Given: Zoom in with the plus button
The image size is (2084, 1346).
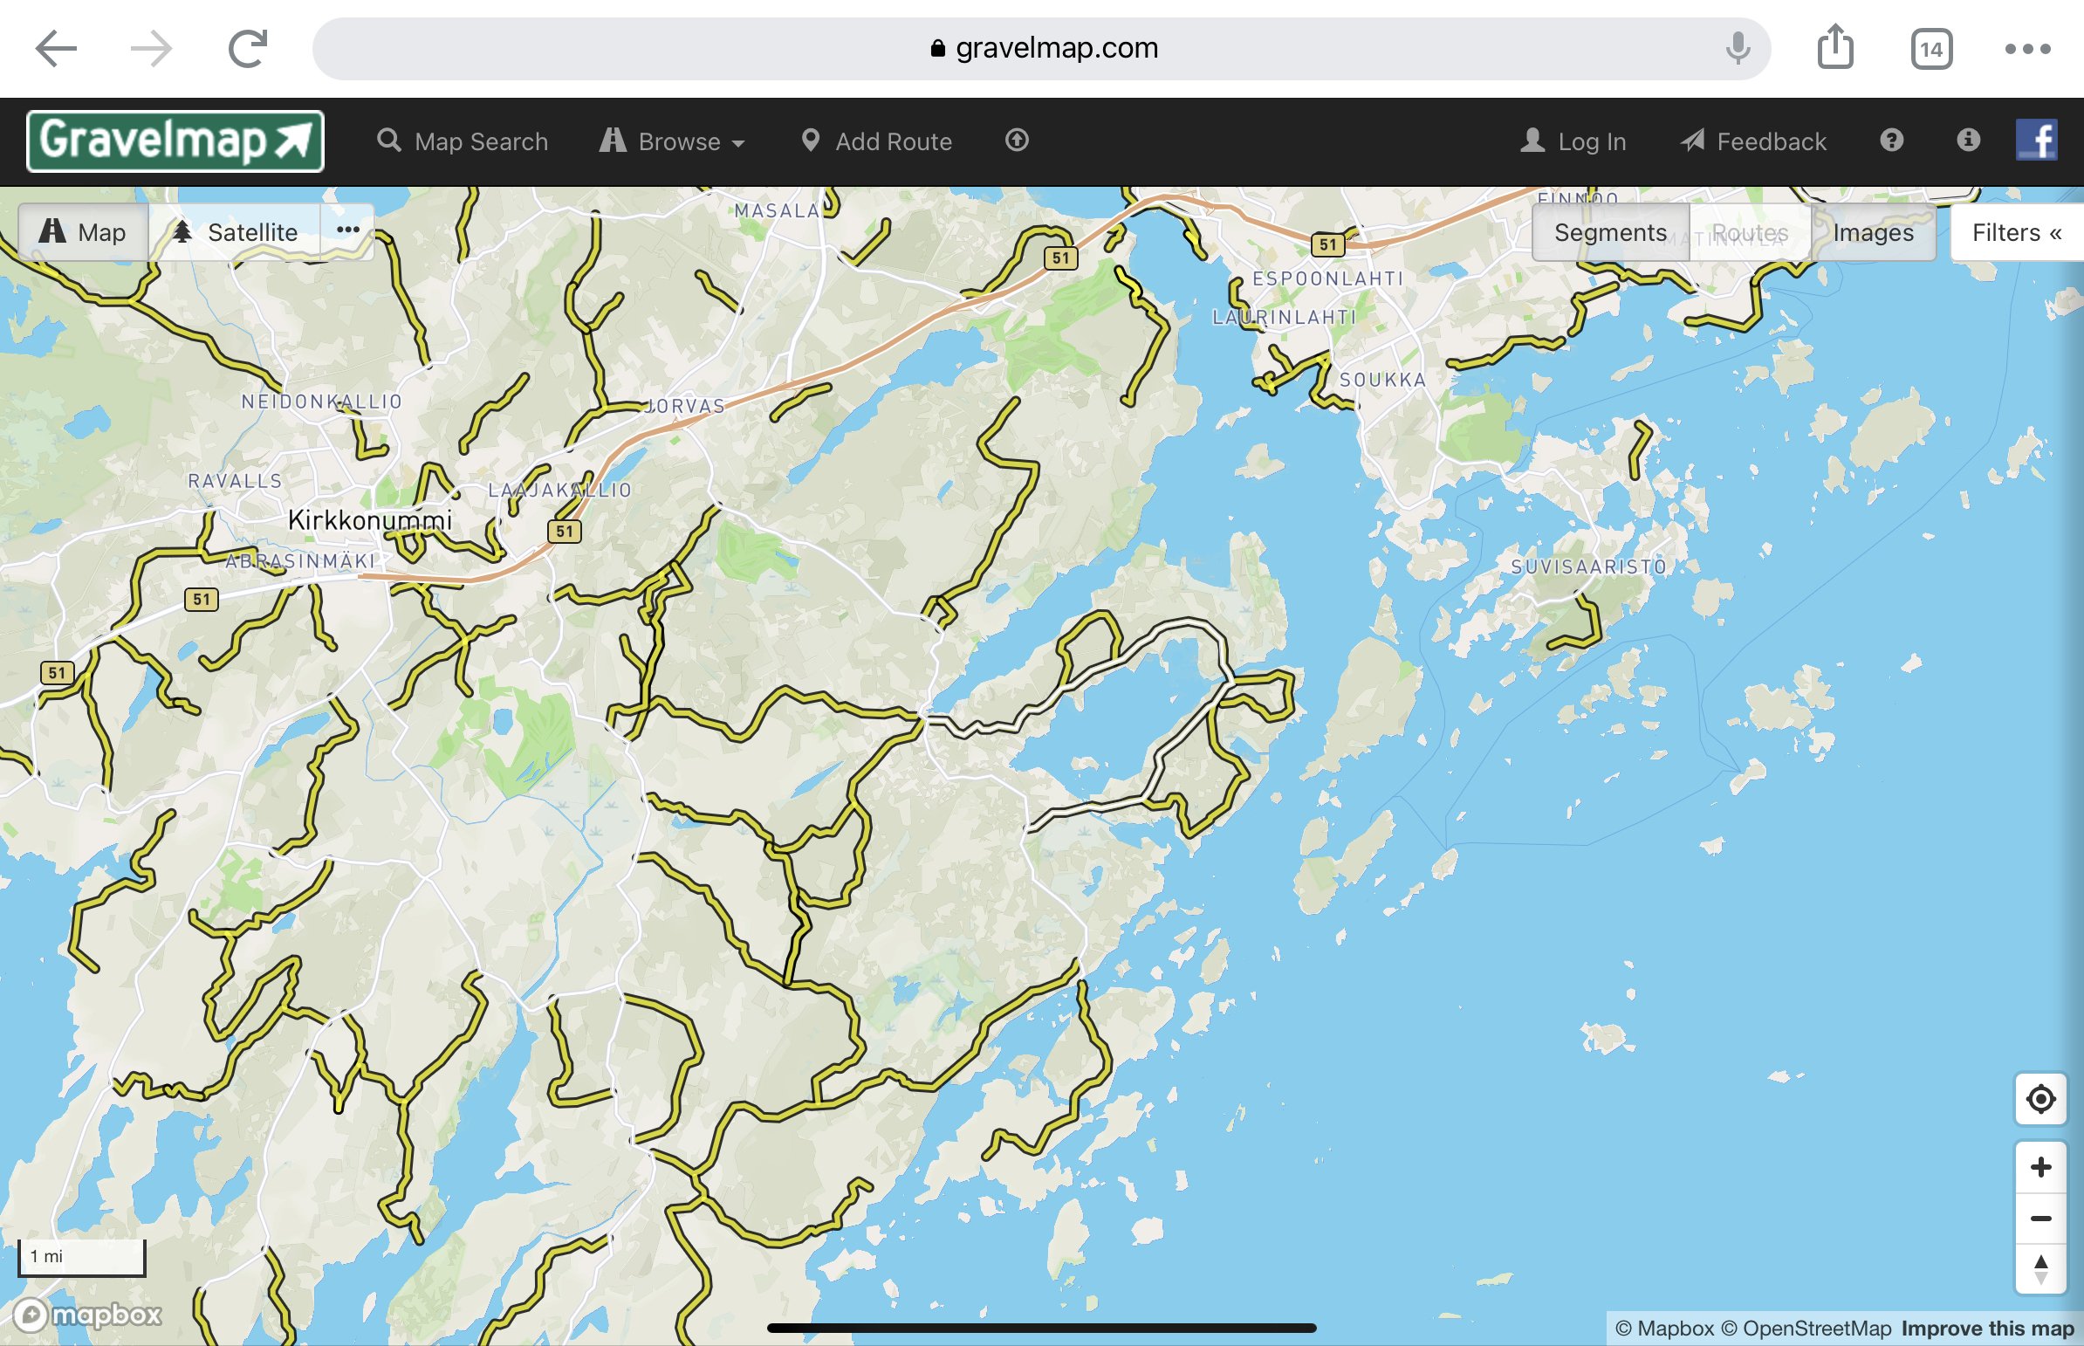Looking at the screenshot, I should (2040, 1167).
